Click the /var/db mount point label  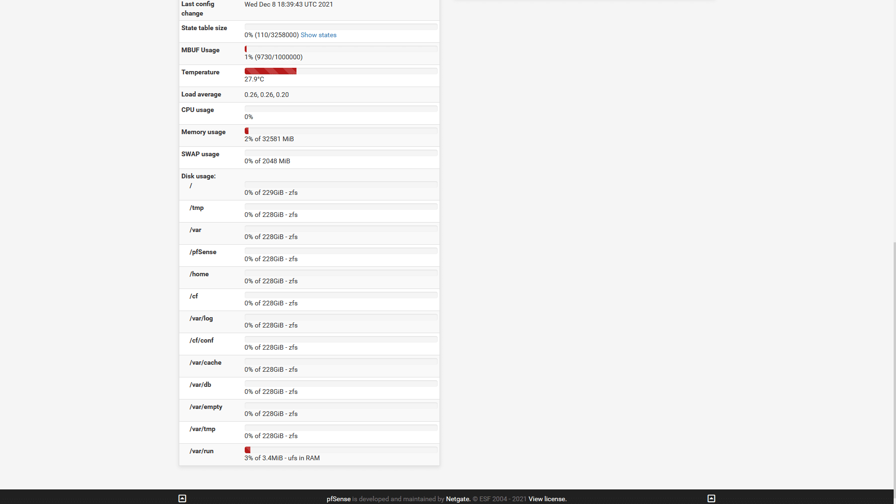tap(200, 384)
